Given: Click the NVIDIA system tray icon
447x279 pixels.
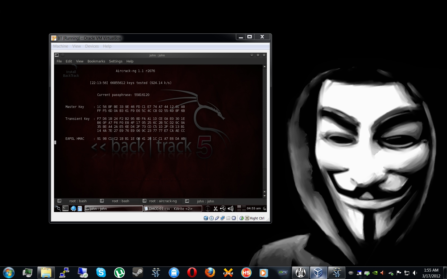Looking at the screenshot, I should (x=375, y=273).
